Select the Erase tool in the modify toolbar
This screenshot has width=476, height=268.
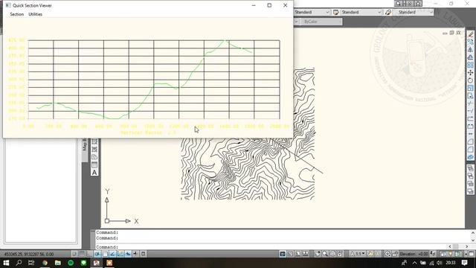[470, 34]
